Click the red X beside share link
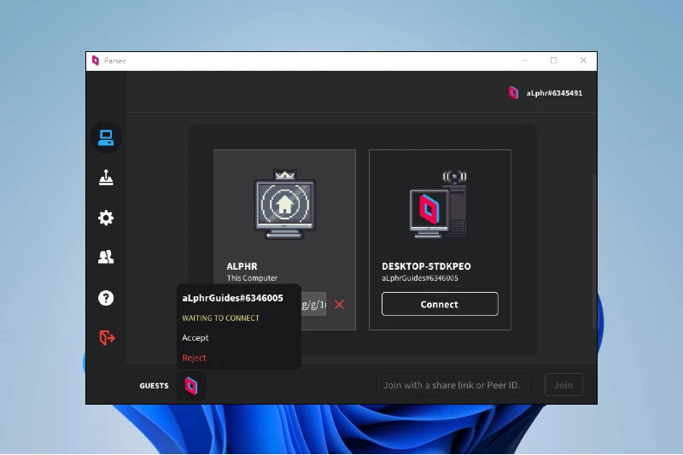The height and width of the screenshot is (455, 683). 339,305
